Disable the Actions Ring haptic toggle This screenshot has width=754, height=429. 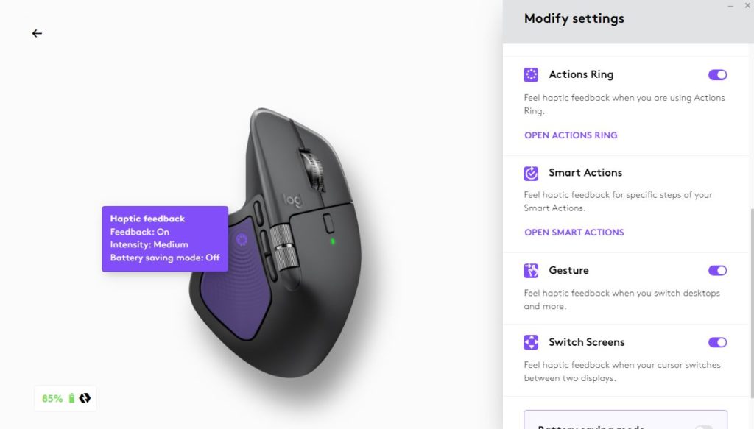[717, 74]
